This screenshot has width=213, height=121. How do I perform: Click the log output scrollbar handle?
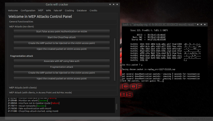click(117, 107)
